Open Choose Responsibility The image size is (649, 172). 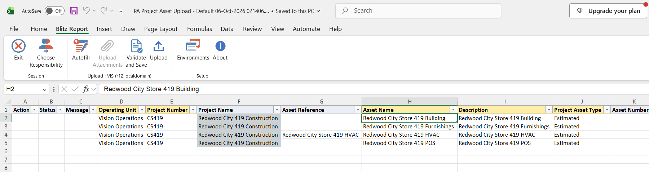pos(46,53)
